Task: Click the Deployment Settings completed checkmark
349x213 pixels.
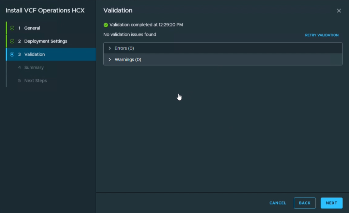Action: pyautogui.click(x=12, y=41)
